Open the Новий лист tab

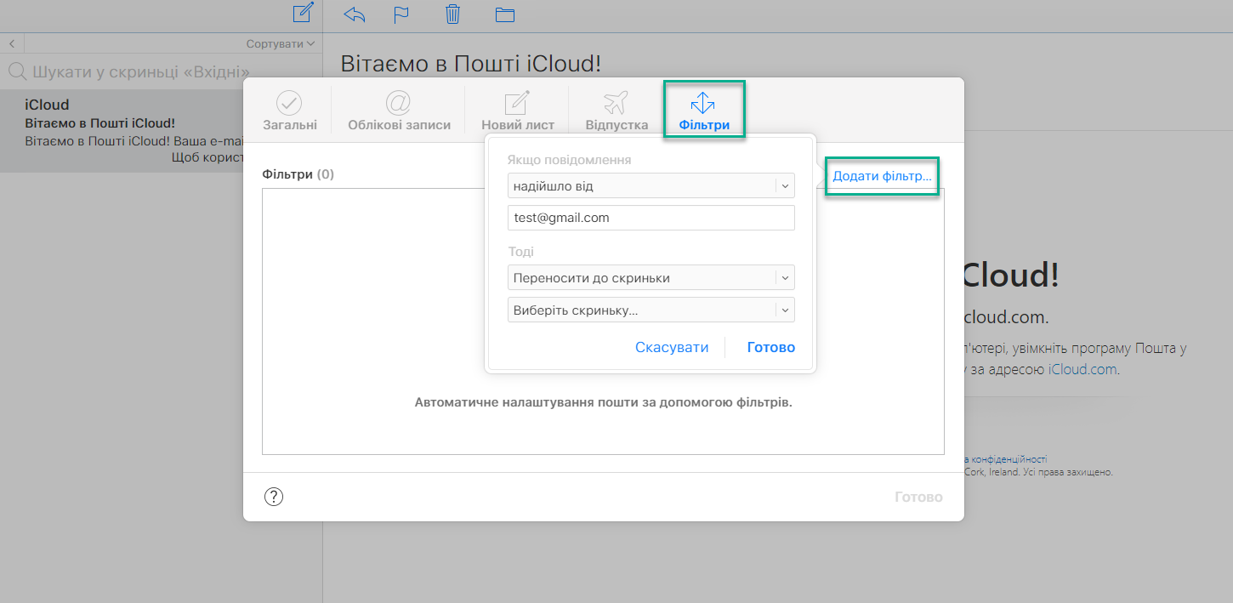coord(517,111)
